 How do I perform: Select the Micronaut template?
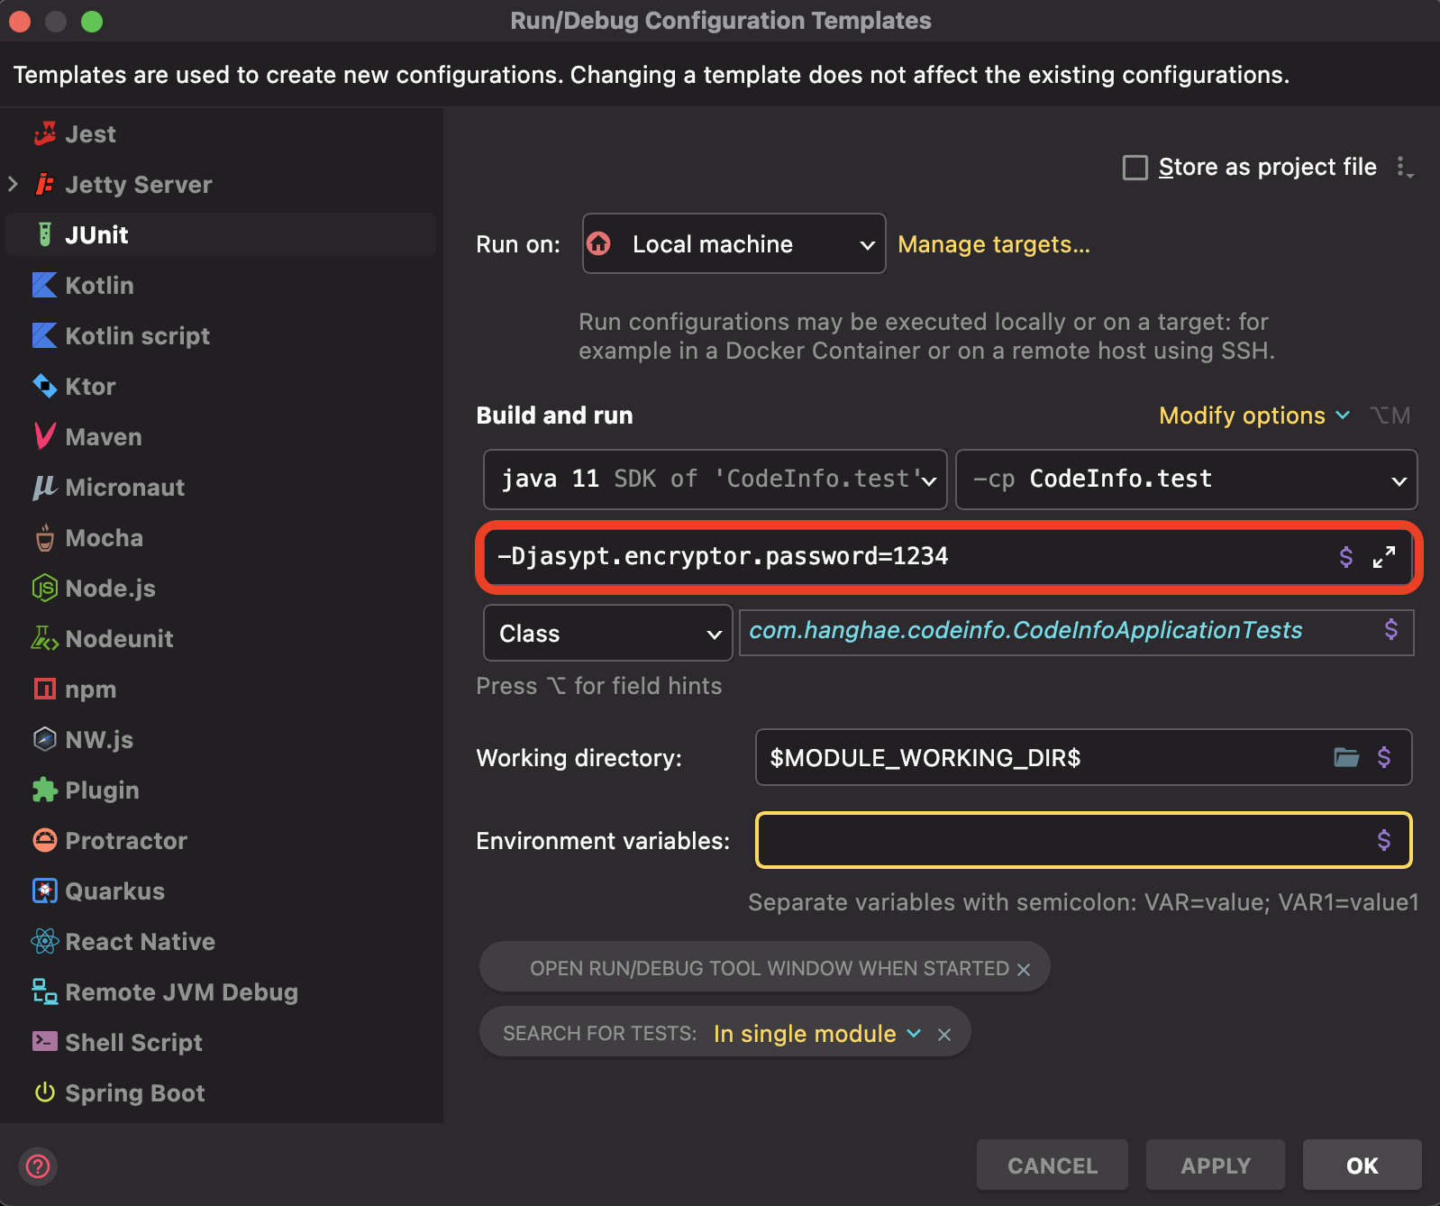point(222,488)
